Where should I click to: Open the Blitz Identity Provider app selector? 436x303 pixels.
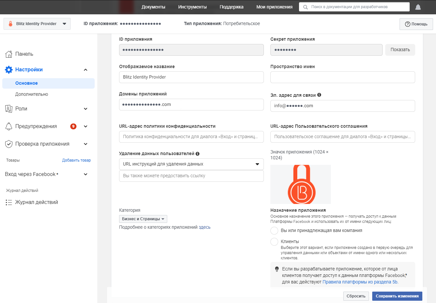pos(37,24)
